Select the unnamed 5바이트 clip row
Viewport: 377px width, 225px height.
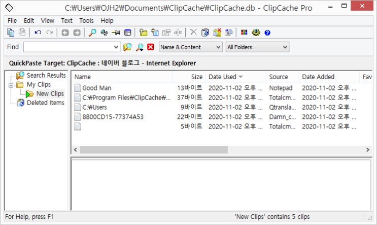tap(221, 126)
